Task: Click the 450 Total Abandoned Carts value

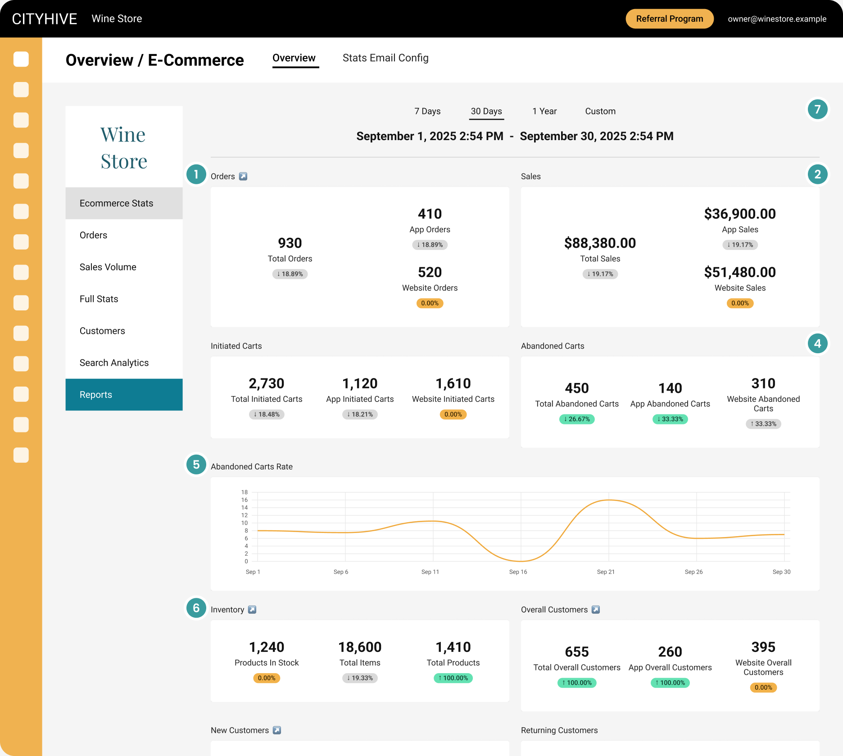Action: pyautogui.click(x=577, y=388)
